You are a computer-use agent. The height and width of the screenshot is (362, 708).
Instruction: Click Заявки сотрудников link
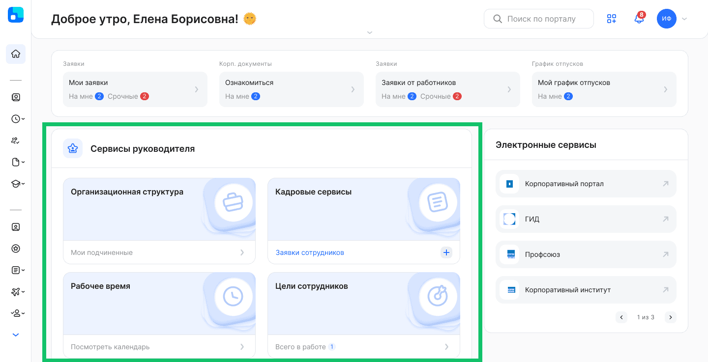310,252
